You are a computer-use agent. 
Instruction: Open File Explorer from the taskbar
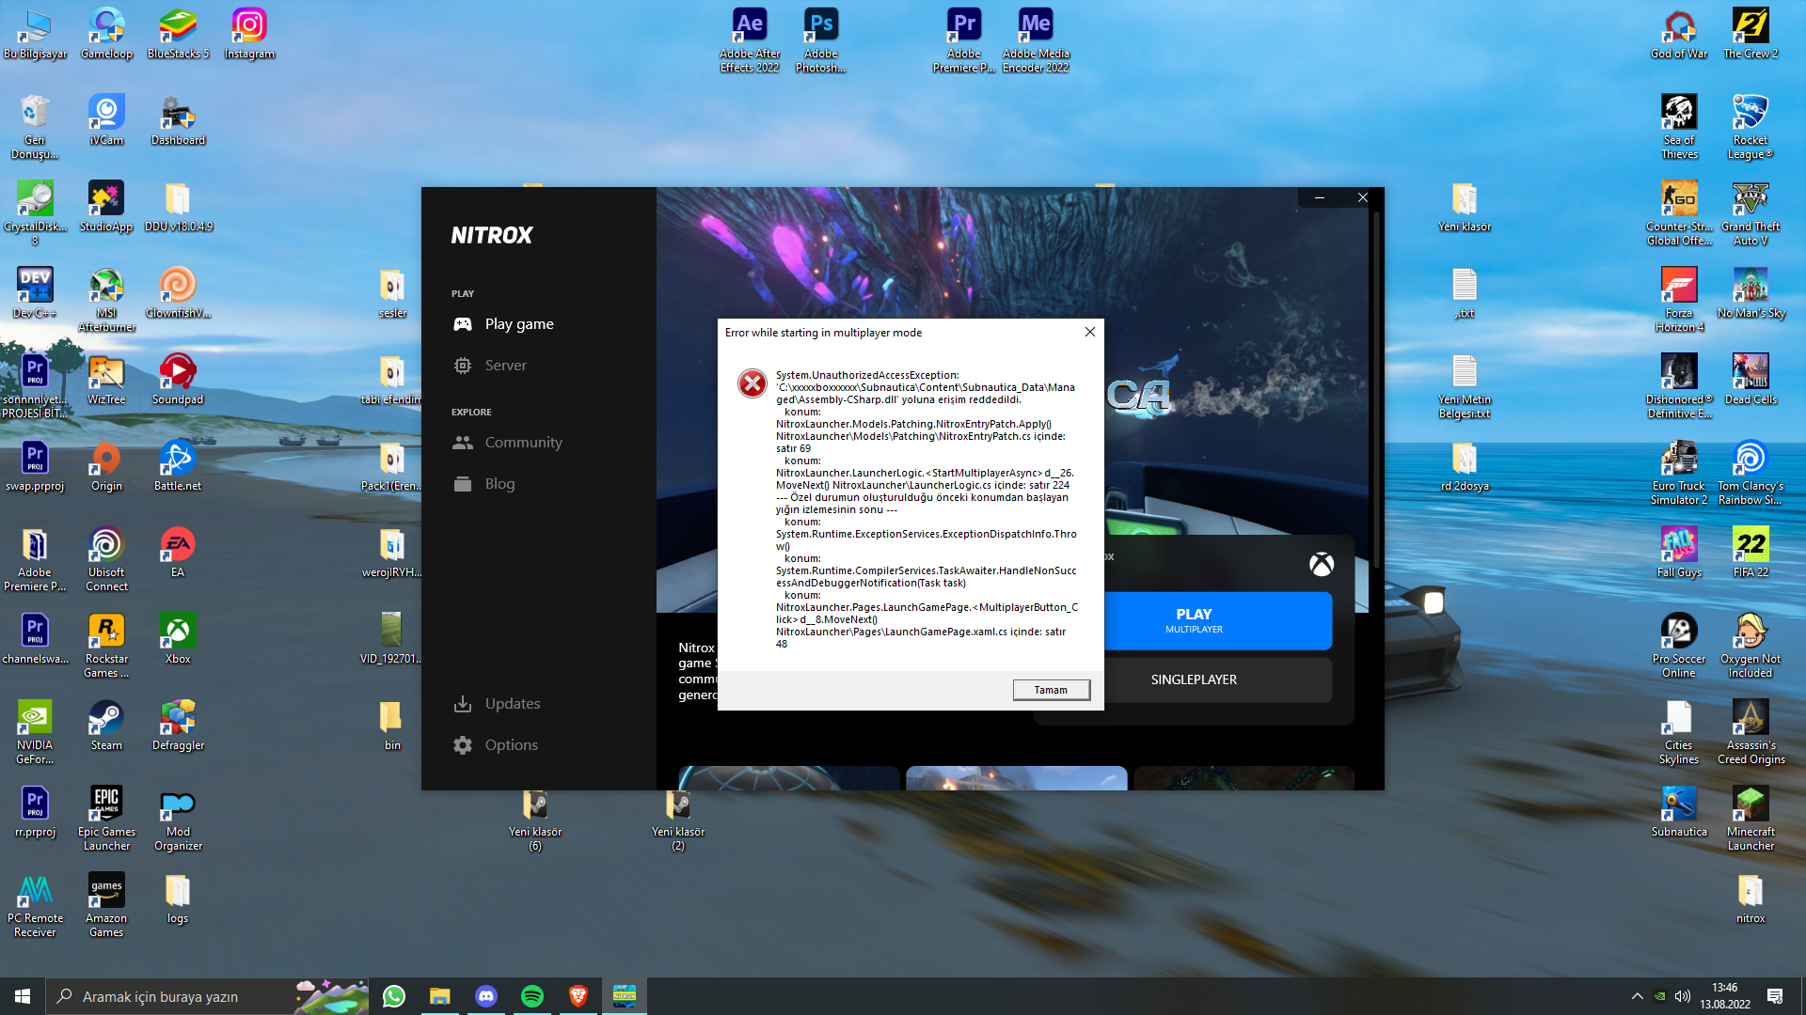[x=440, y=996]
